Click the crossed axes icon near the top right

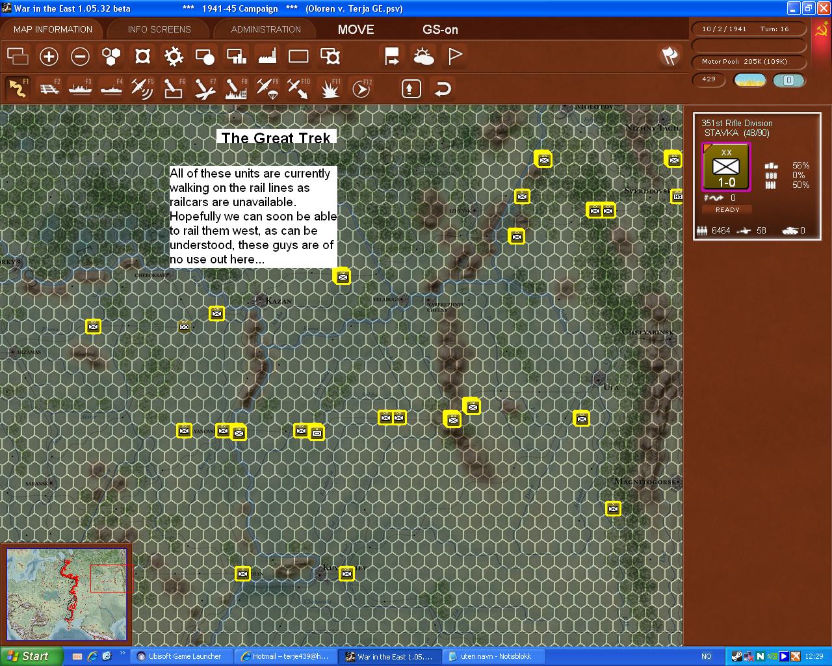[669, 56]
